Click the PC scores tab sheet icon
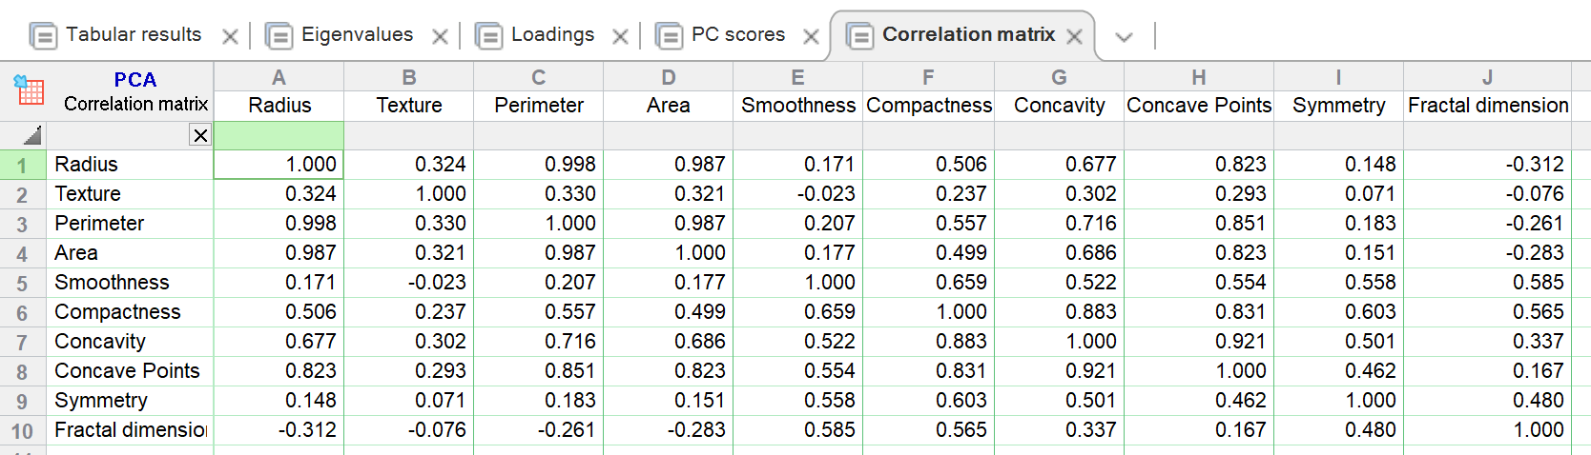 pyautogui.click(x=669, y=36)
